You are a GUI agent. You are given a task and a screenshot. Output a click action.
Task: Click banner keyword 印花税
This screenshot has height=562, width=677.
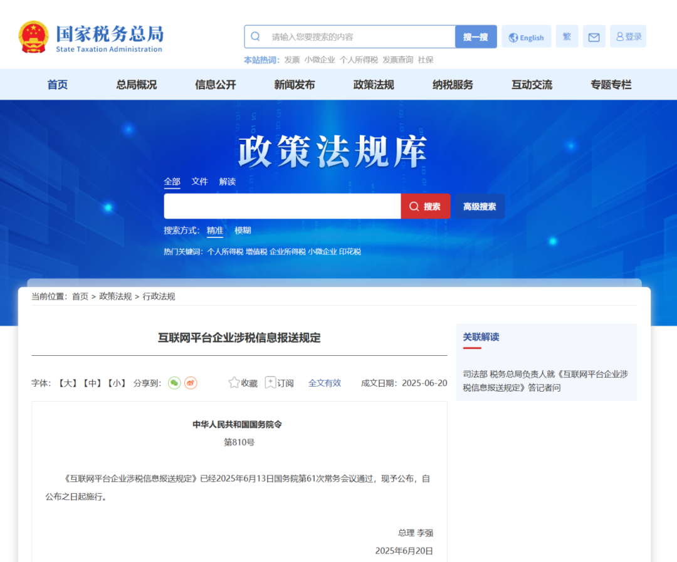[350, 252]
